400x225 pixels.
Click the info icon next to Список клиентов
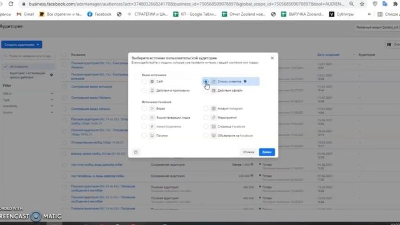(x=245, y=81)
